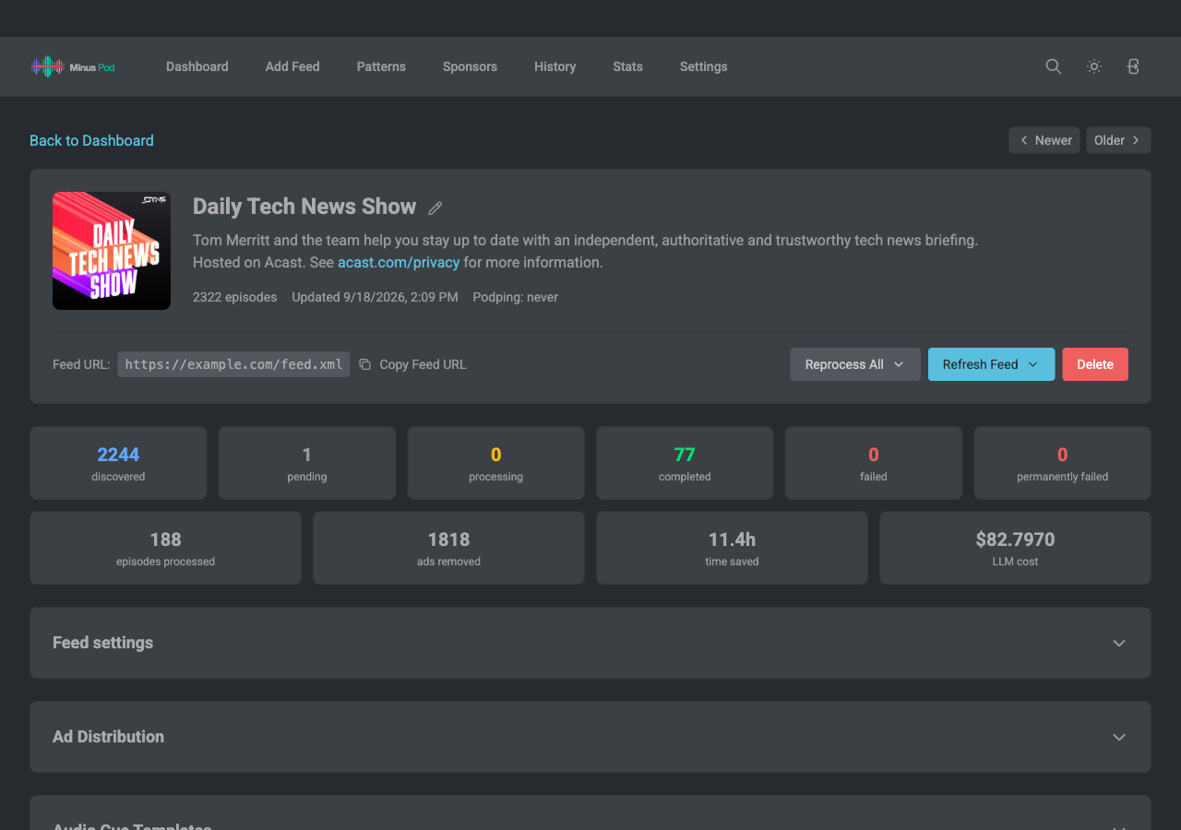
Task: Click the Podping: never text
Action: point(515,297)
